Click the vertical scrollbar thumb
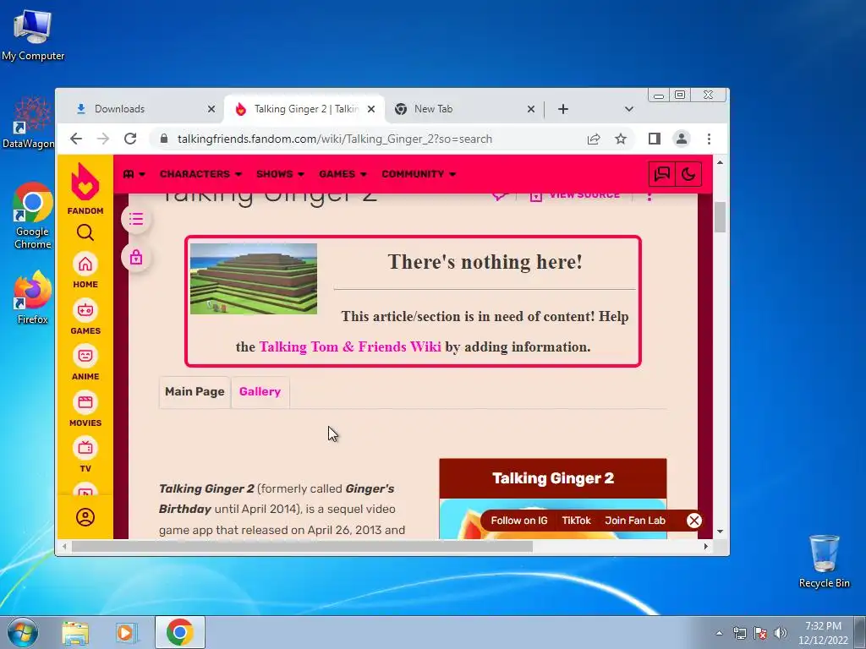Image resolution: width=866 pixels, height=649 pixels. click(720, 217)
